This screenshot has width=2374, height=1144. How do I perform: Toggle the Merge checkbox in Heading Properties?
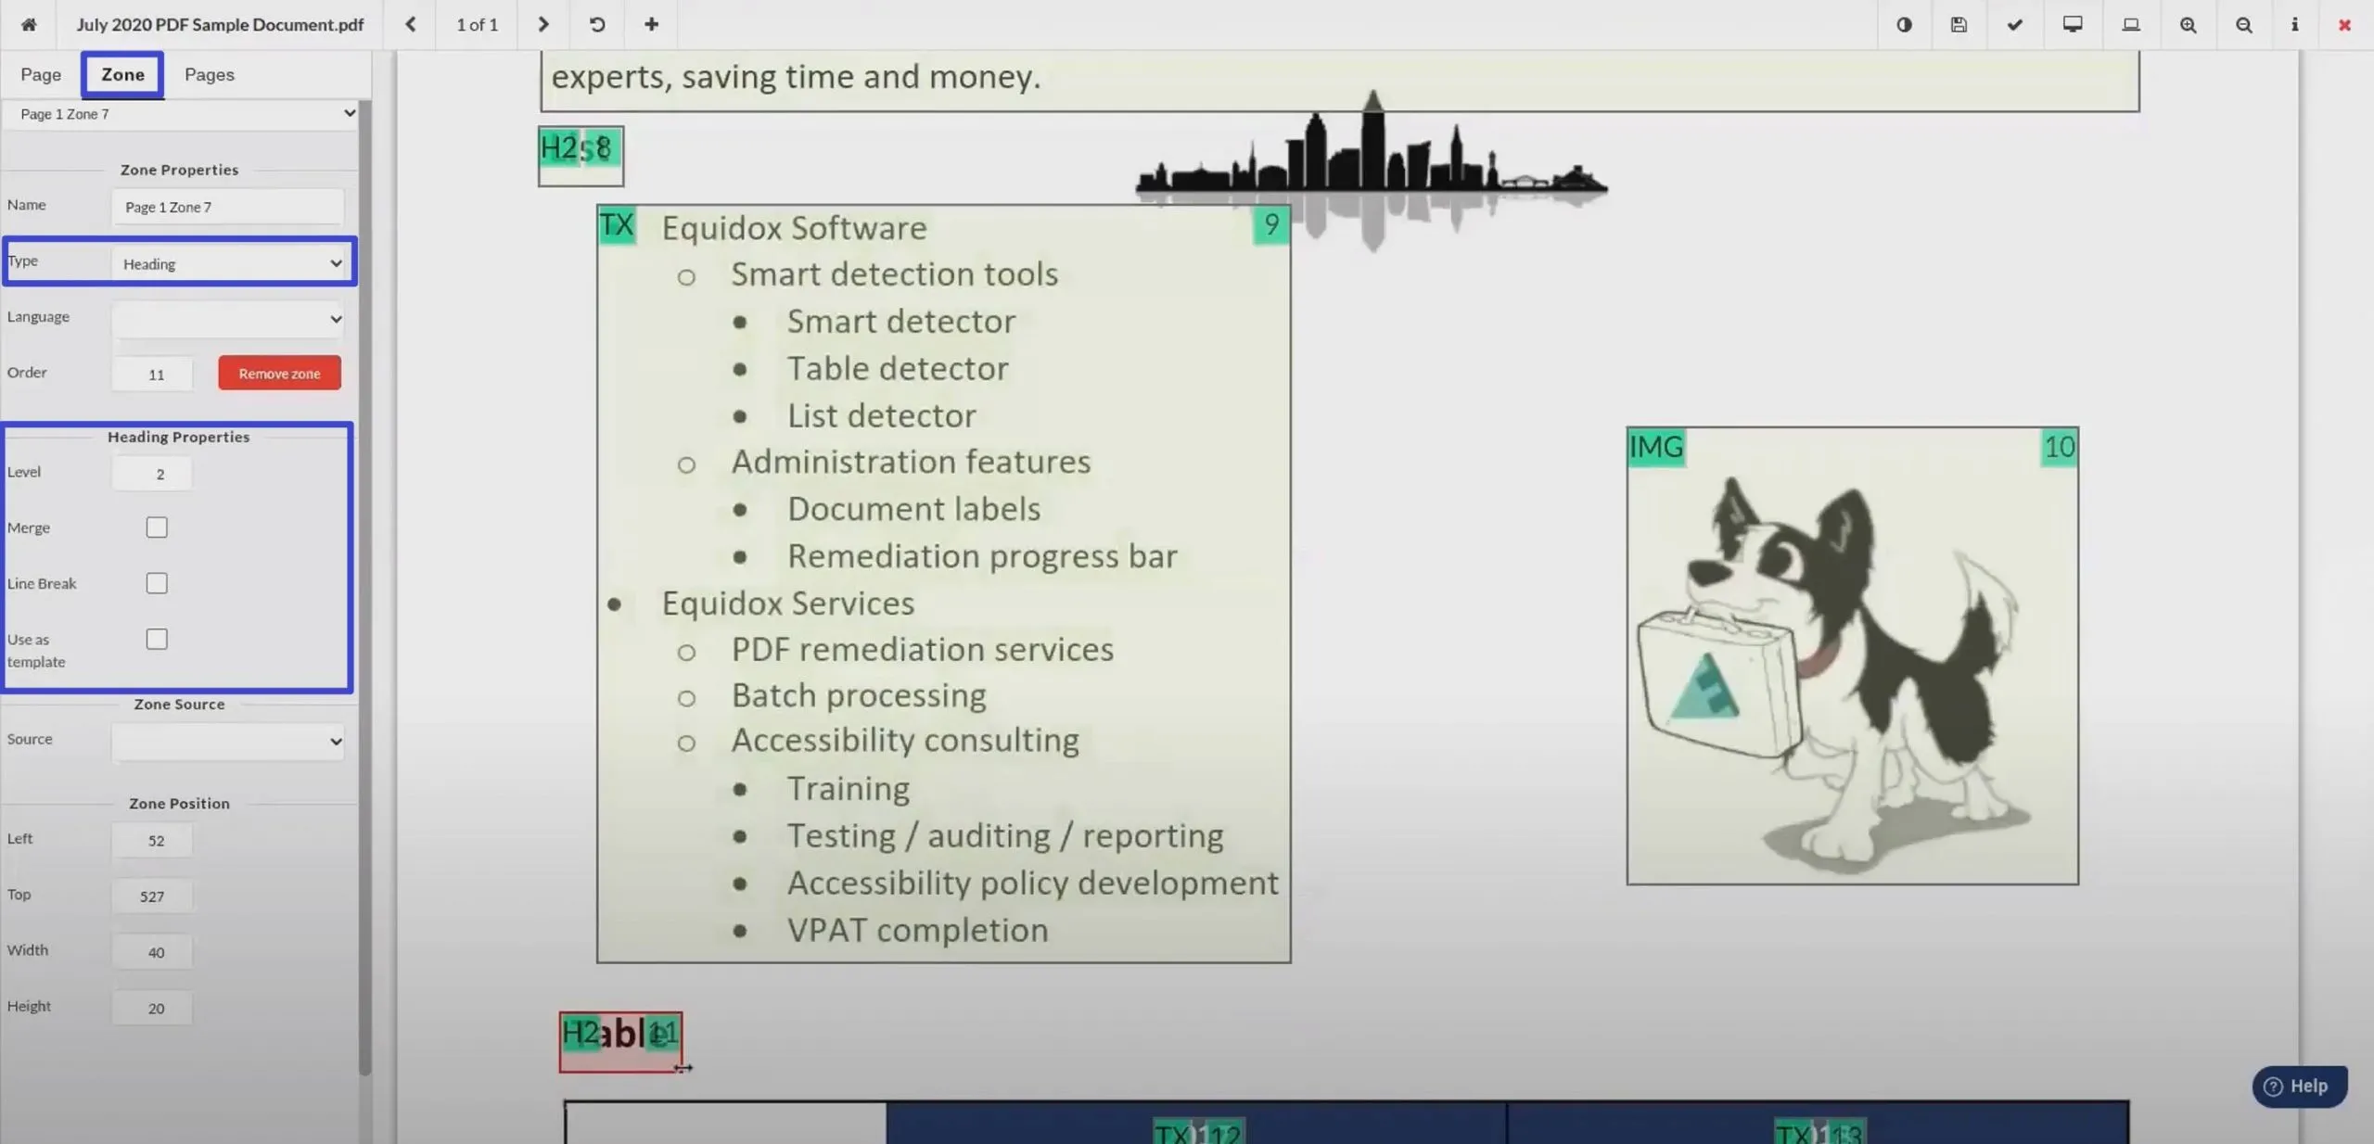click(x=155, y=527)
